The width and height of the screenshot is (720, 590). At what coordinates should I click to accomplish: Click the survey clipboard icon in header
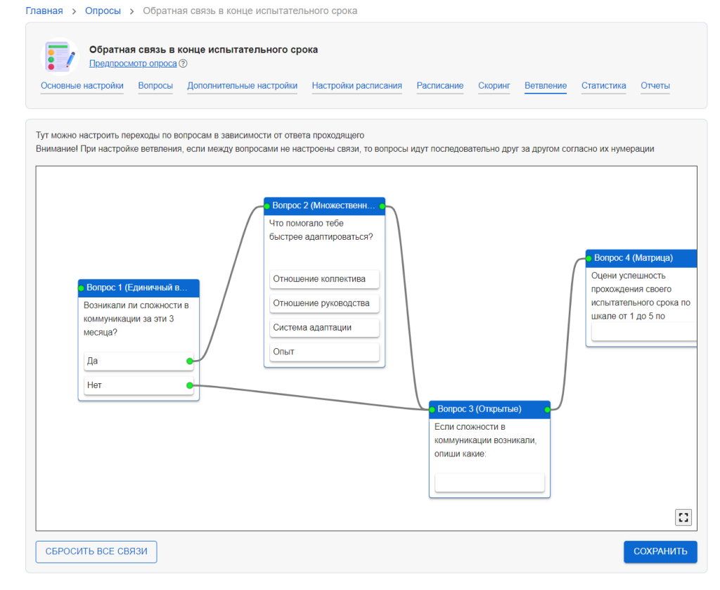tap(60, 56)
